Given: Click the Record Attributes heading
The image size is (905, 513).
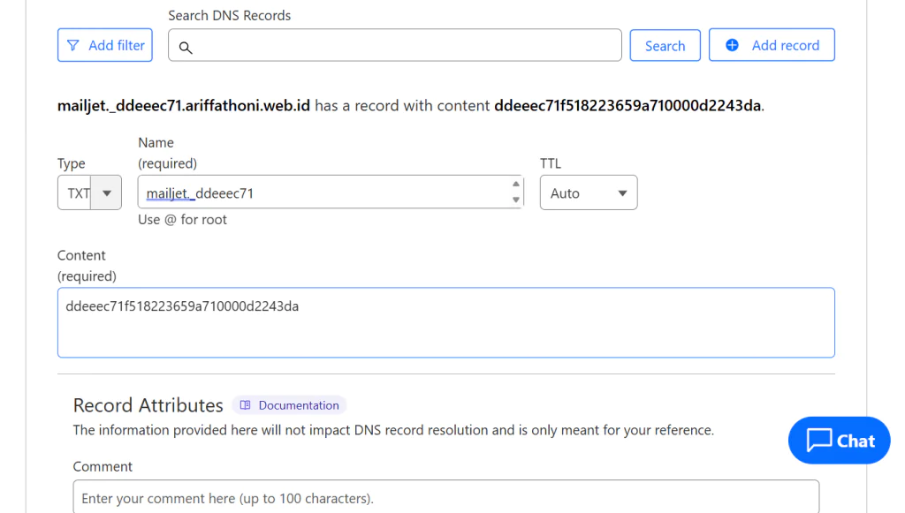Looking at the screenshot, I should pos(148,405).
